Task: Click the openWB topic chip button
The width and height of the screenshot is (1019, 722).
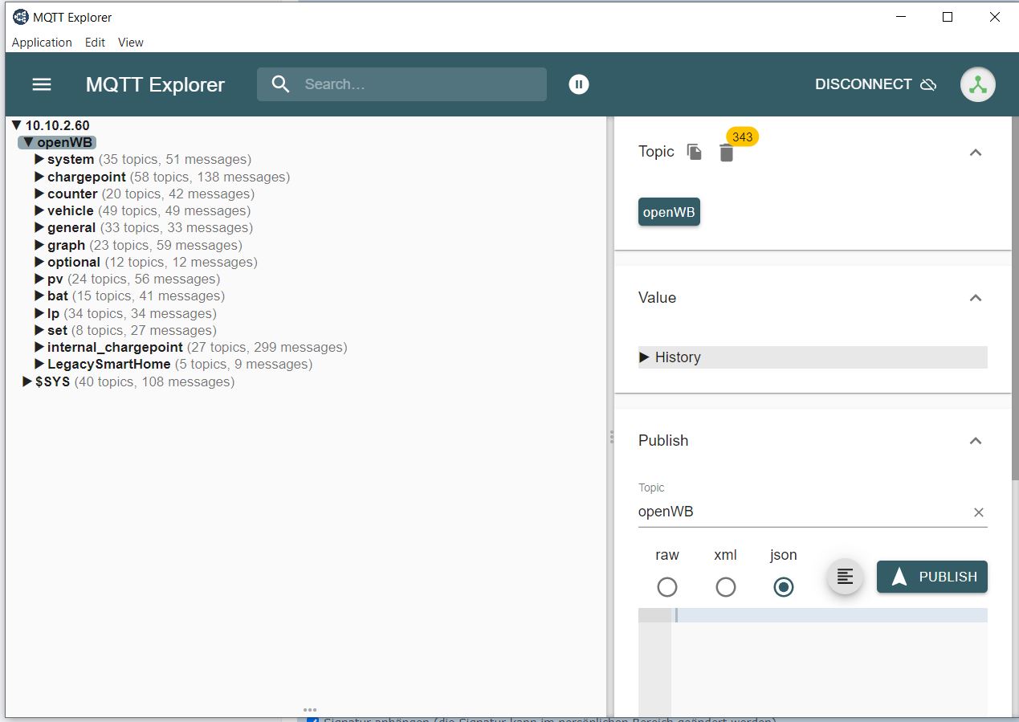Action: [669, 212]
